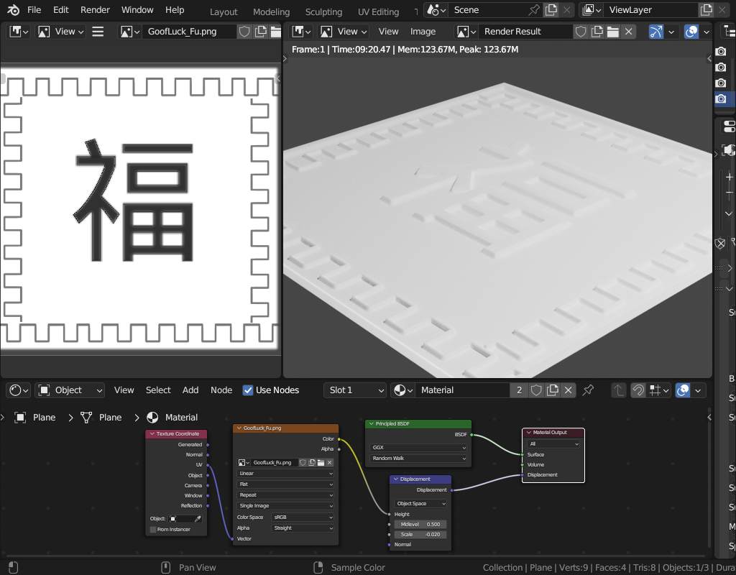Image resolution: width=736 pixels, height=575 pixels.
Task: Collapse the Material Output node
Action: click(x=528, y=432)
